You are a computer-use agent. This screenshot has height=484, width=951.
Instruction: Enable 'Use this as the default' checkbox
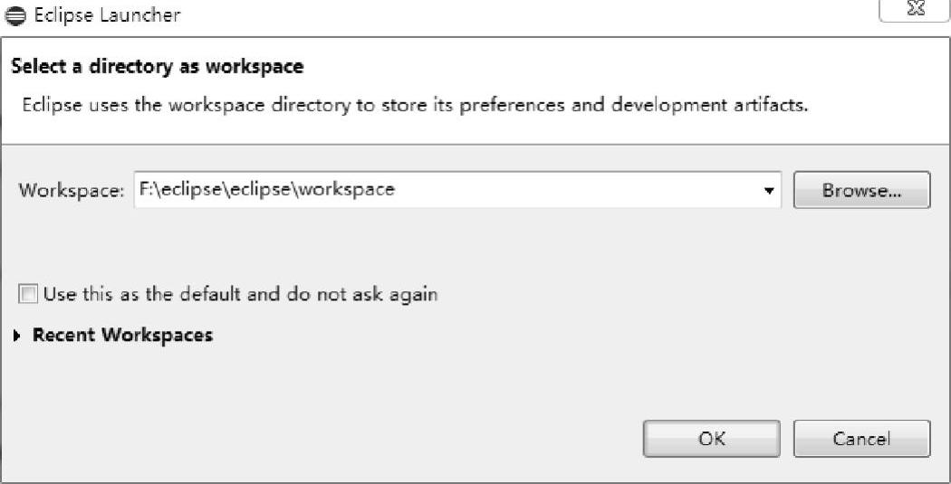tap(27, 295)
